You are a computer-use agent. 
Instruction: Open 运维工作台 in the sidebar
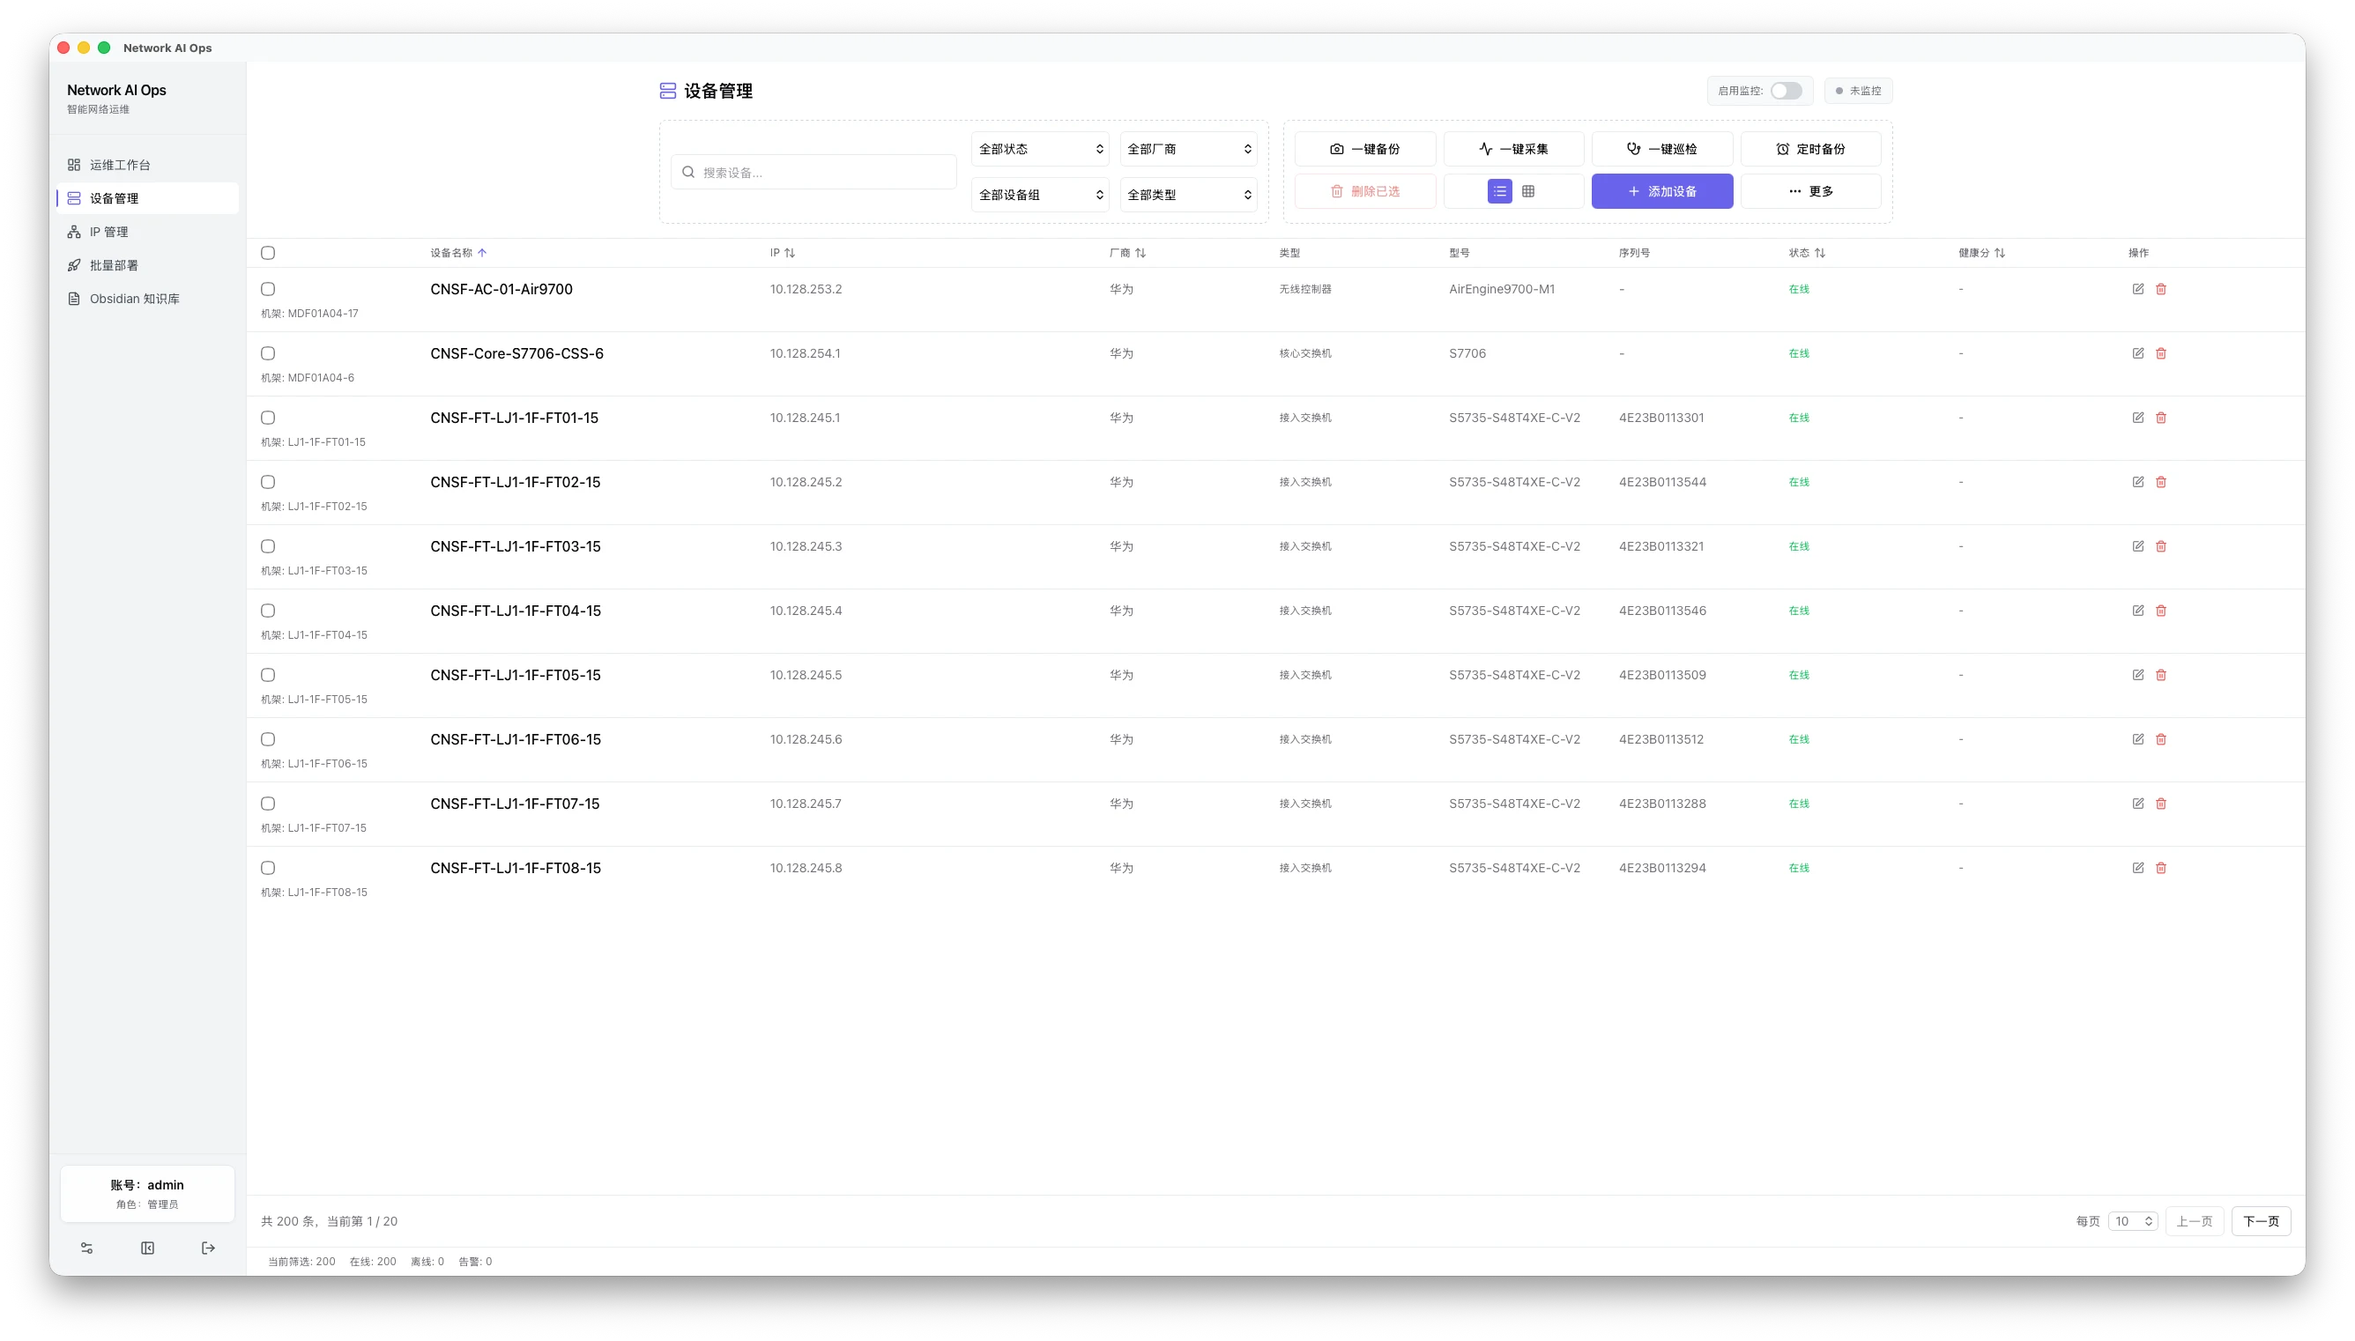[x=147, y=165]
